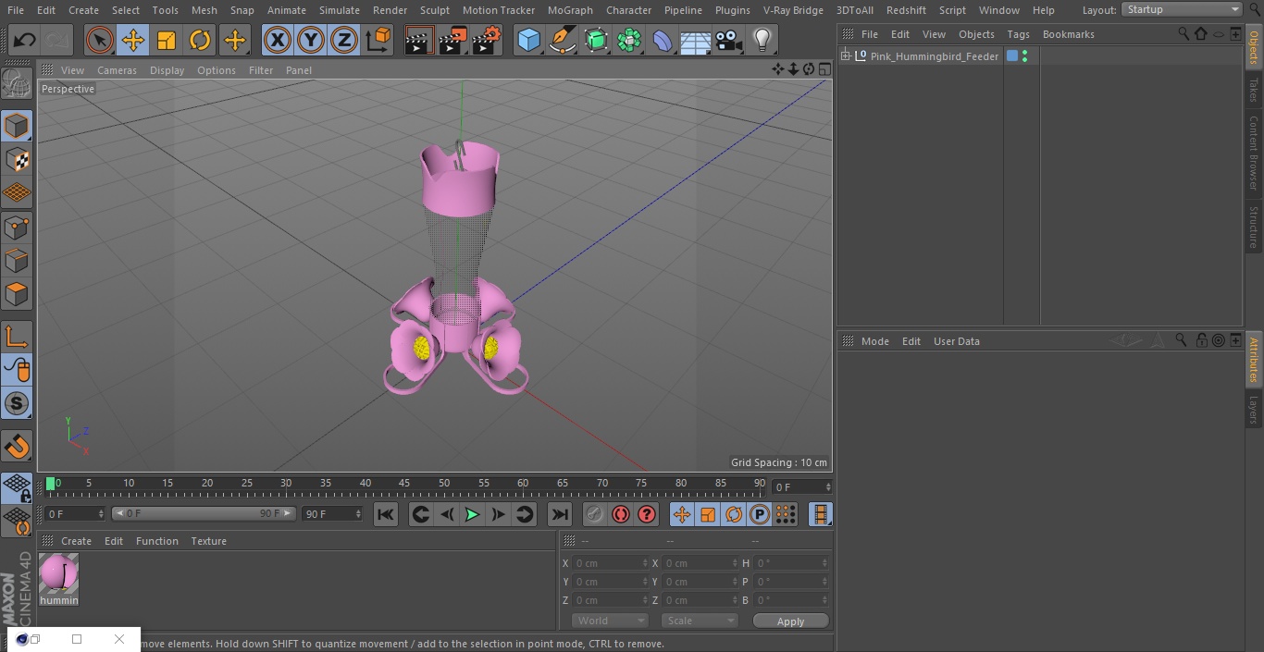Screen dimensions: 1264x652
Task: Toggle Z axis lock
Action: 344,40
